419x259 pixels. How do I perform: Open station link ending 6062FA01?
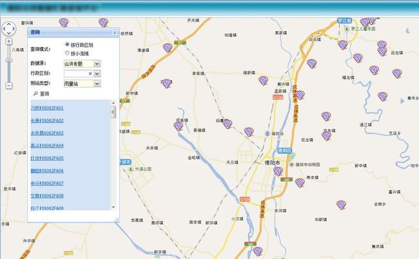(x=47, y=108)
